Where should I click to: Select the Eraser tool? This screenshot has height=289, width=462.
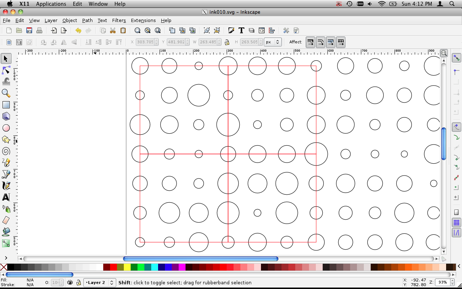coord(6,220)
